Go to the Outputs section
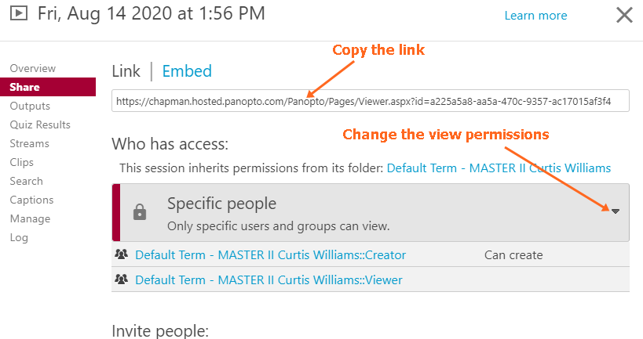The width and height of the screenshot is (643, 339). coord(30,106)
